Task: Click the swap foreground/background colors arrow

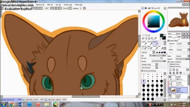Action: pyautogui.click(x=165, y=35)
